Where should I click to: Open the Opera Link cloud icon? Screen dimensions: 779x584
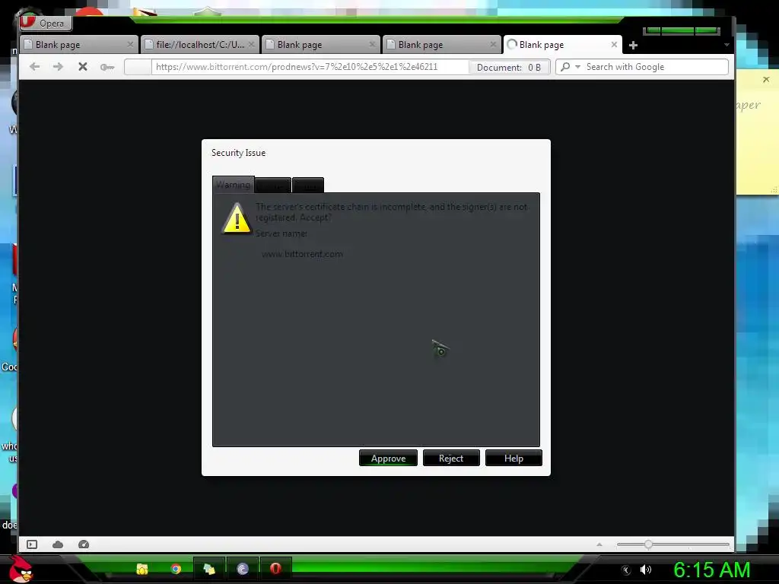[x=58, y=544]
